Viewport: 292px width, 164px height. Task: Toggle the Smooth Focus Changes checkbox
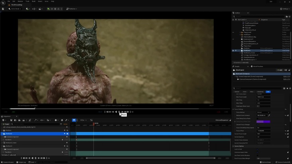[x=258, y=125]
